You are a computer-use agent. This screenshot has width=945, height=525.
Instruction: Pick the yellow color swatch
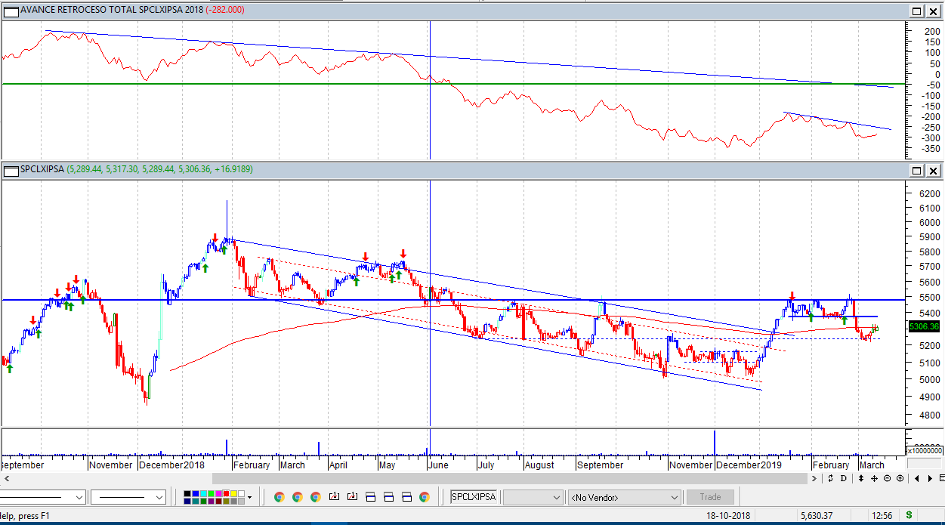coord(234,494)
